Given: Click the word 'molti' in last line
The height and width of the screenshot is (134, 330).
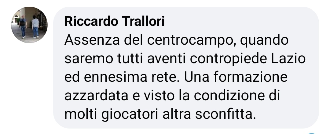Looking at the screenshot, I should (x=81, y=114).
